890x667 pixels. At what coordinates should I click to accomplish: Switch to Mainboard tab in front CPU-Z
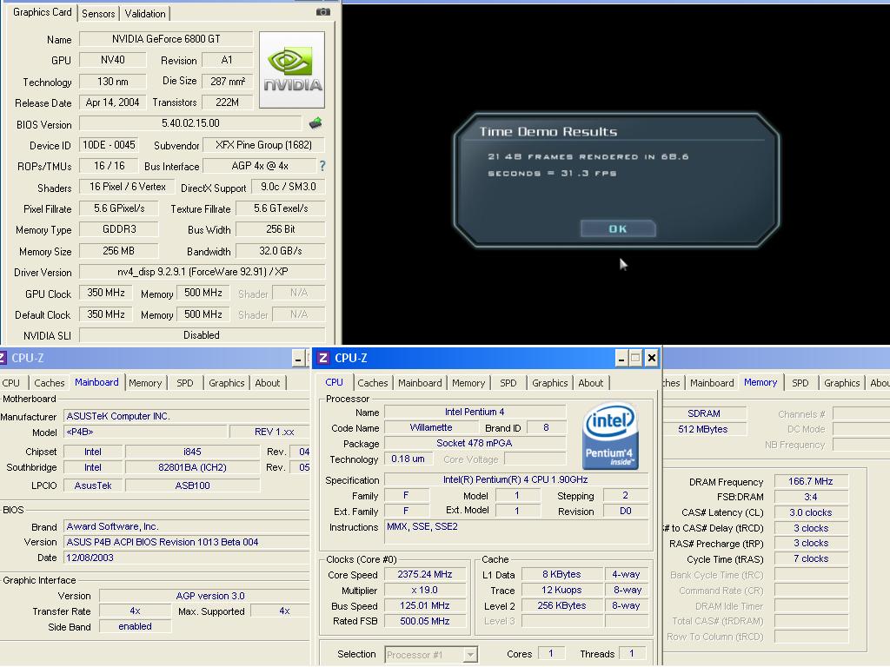click(420, 383)
